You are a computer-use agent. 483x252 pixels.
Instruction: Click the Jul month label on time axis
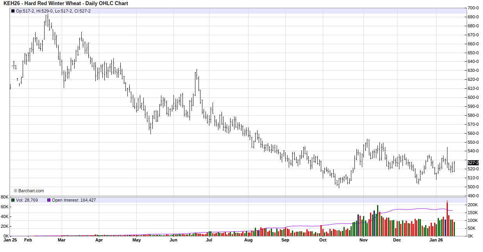point(209,240)
